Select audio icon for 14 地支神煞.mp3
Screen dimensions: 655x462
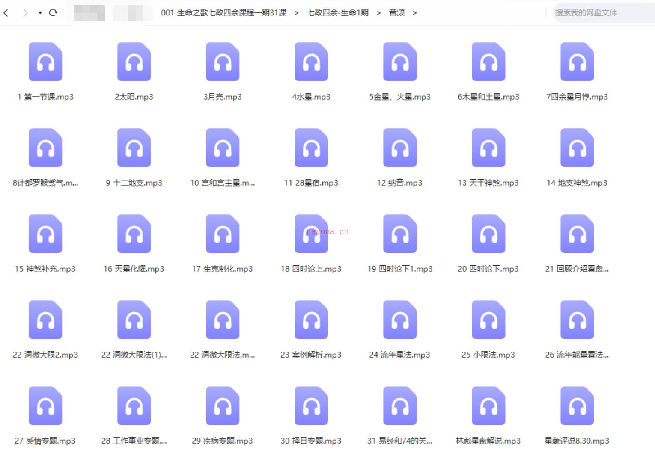[x=577, y=148]
